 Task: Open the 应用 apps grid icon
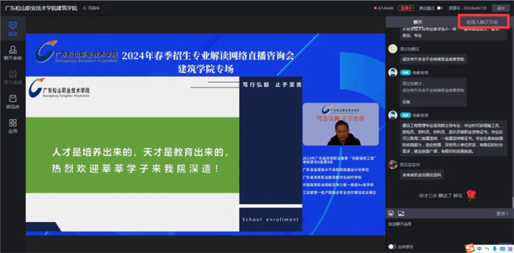point(13,126)
